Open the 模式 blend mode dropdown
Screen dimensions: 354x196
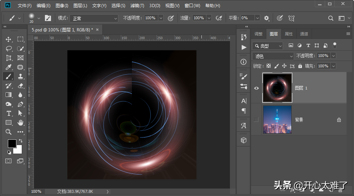(94, 18)
